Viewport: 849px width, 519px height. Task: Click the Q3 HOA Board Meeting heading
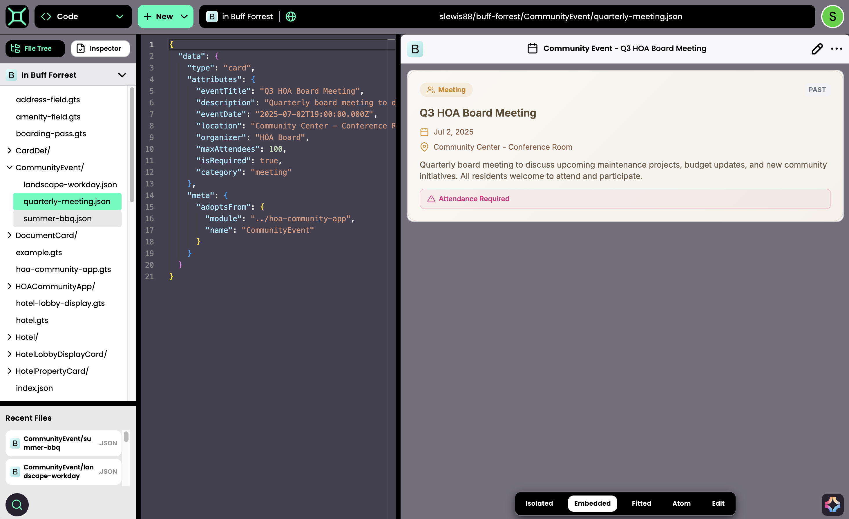477,112
